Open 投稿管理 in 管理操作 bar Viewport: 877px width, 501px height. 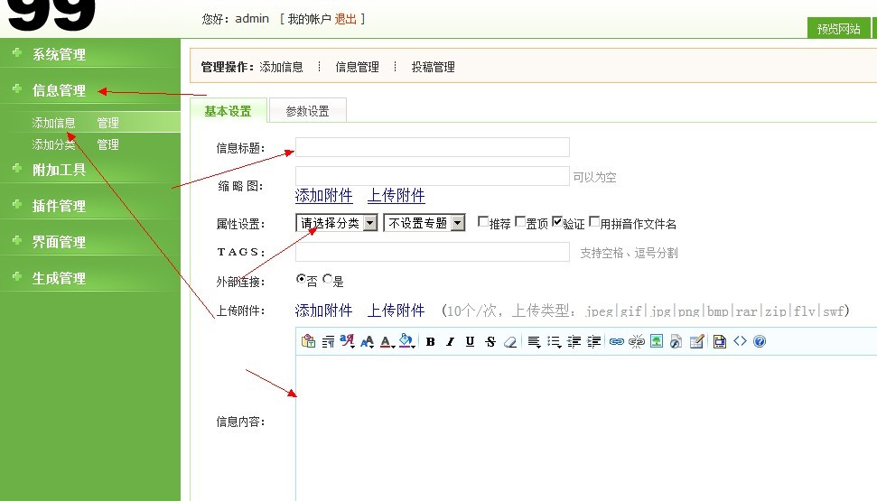[x=434, y=67]
